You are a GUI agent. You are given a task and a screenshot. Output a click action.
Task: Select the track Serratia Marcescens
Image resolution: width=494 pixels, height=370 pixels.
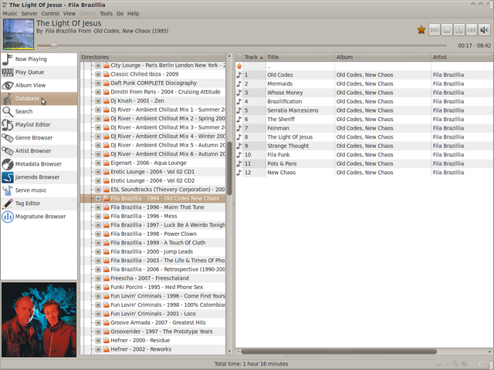(364, 110)
